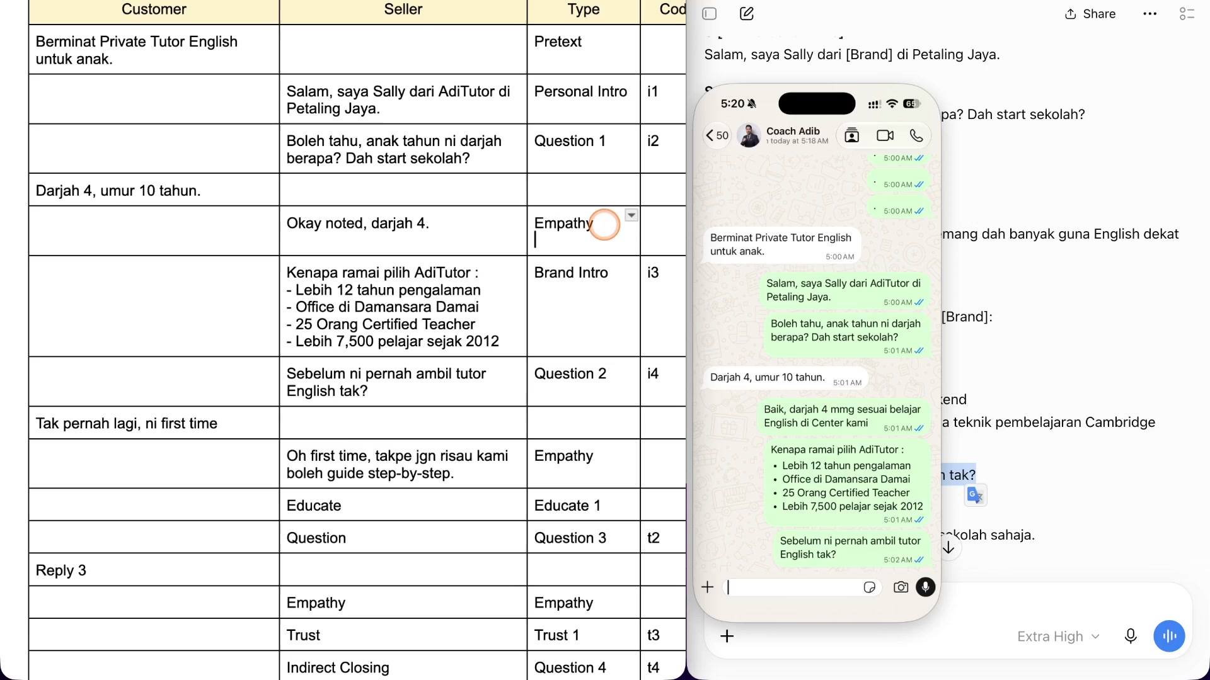1210x680 pixels.
Task: Share the conversation via Share button
Action: pyautogui.click(x=1090, y=14)
